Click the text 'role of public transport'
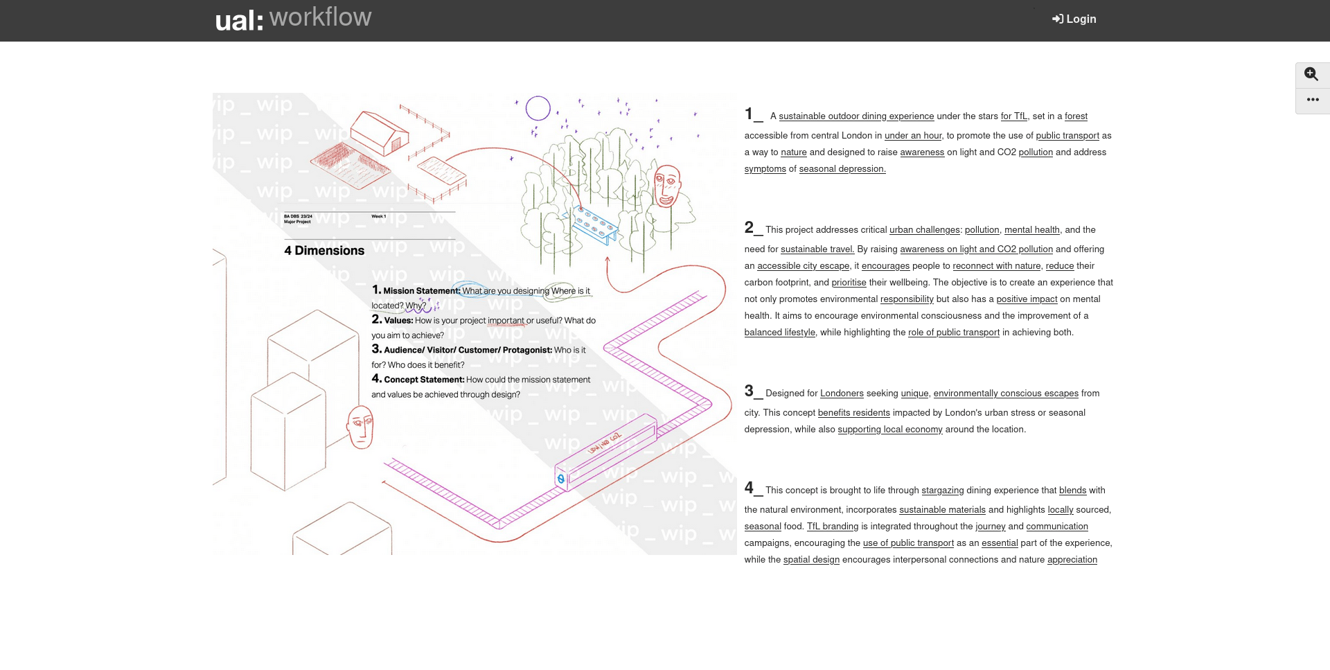1330x670 pixels. click(954, 333)
